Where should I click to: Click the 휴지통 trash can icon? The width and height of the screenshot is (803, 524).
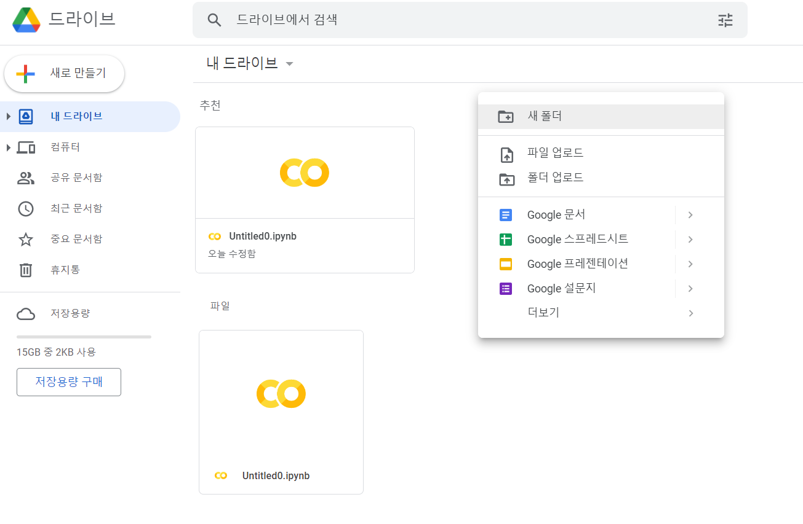26,270
